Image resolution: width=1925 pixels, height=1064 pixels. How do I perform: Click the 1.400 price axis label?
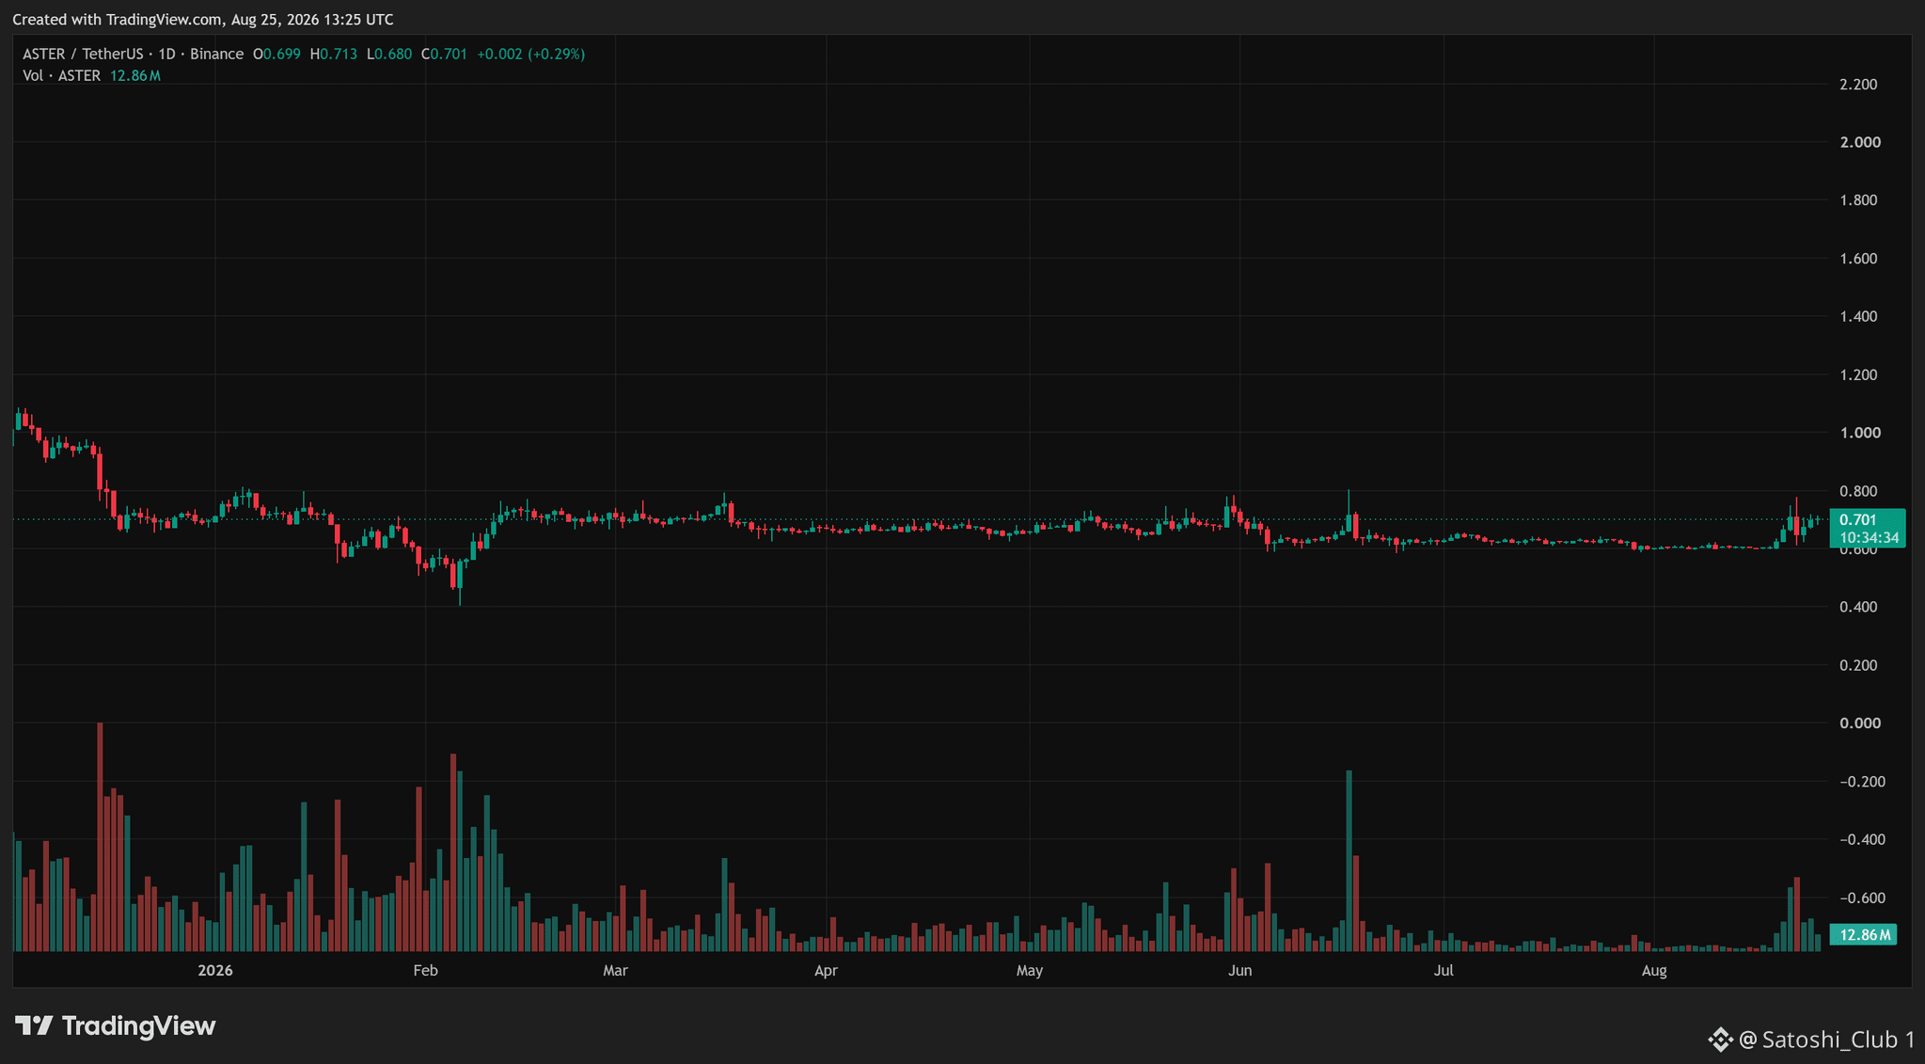pos(1858,317)
